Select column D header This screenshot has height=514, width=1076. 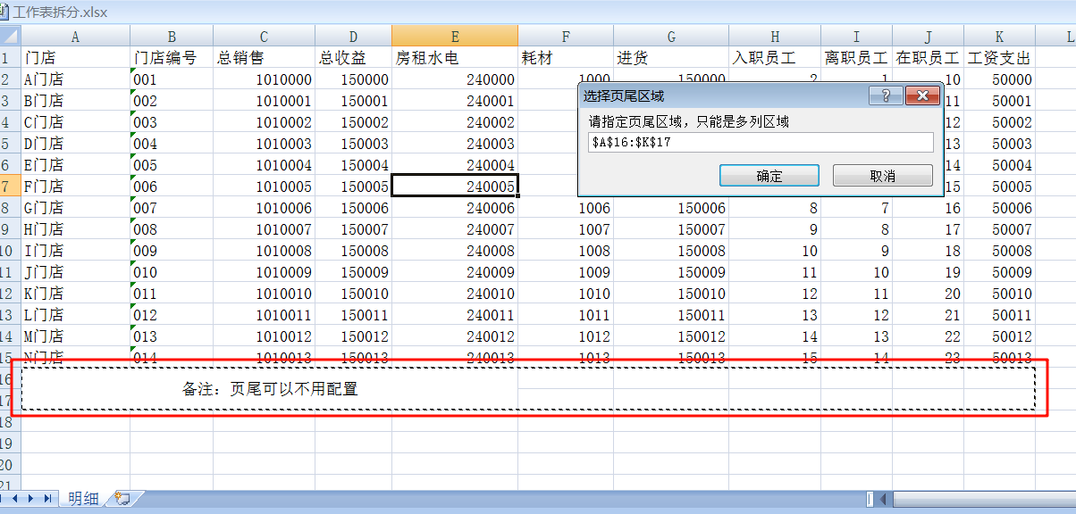point(353,37)
